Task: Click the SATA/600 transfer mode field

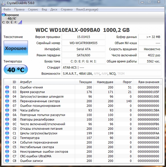Action: [84, 55]
